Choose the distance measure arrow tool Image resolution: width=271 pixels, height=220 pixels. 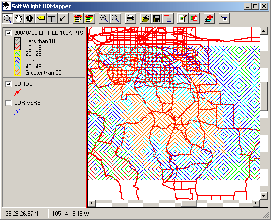click(63, 18)
